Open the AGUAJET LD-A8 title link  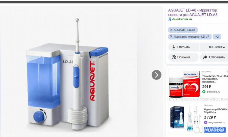click(x=193, y=12)
